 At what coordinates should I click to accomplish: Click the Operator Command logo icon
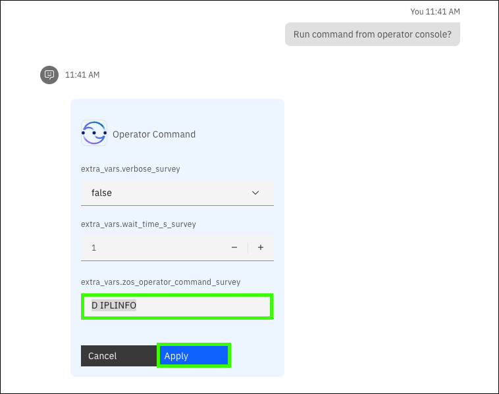pyautogui.click(x=94, y=133)
